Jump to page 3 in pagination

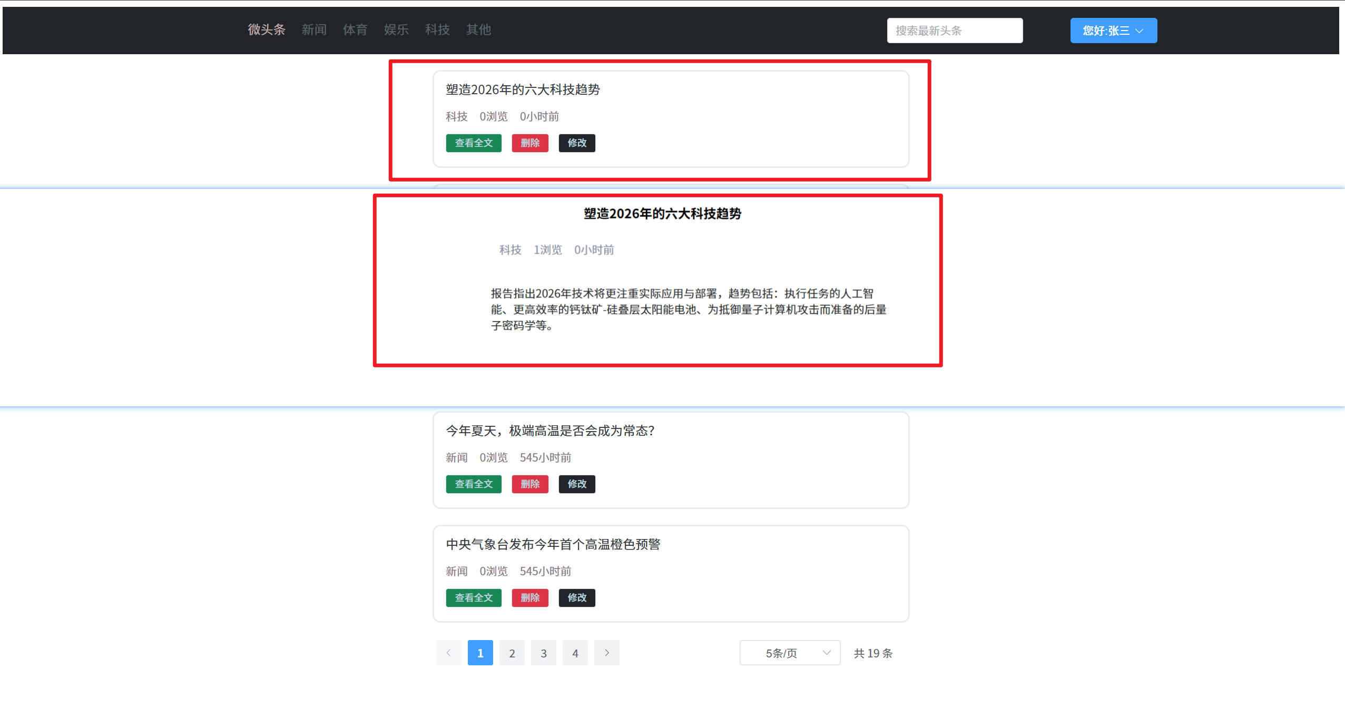click(544, 653)
